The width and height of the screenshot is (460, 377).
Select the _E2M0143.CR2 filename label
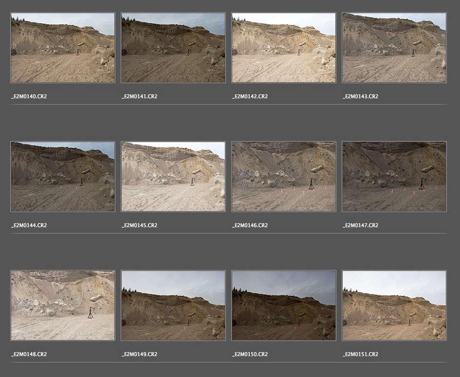tap(361, 96)
